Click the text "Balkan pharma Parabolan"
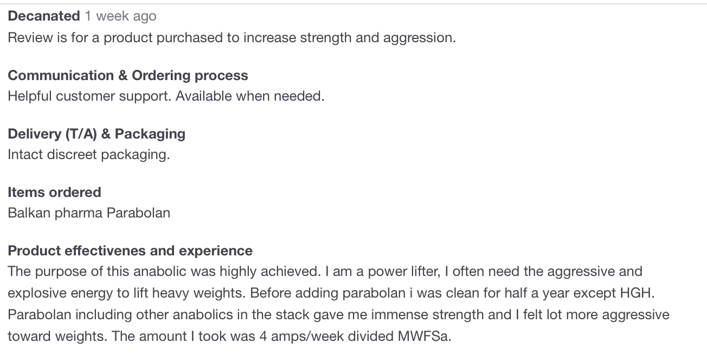The image size is (707, 356). pos(89,213)
